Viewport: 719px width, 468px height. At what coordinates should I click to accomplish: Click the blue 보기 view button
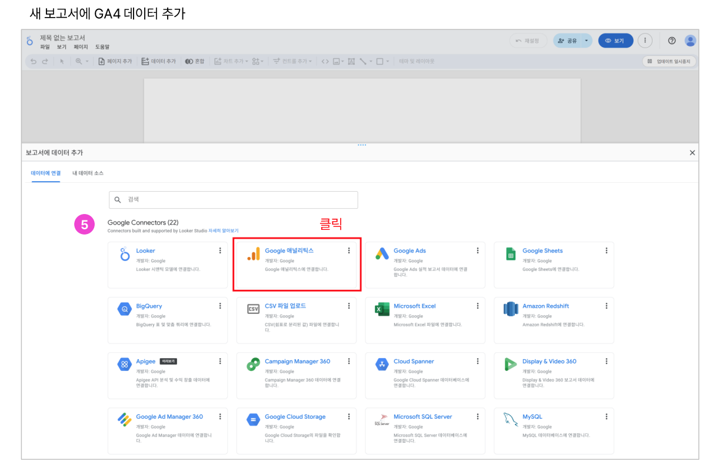tap(615, 41)
